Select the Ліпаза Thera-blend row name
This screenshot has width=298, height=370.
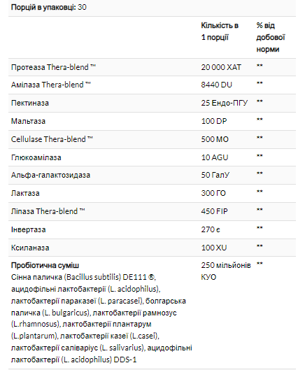(48, 211)
